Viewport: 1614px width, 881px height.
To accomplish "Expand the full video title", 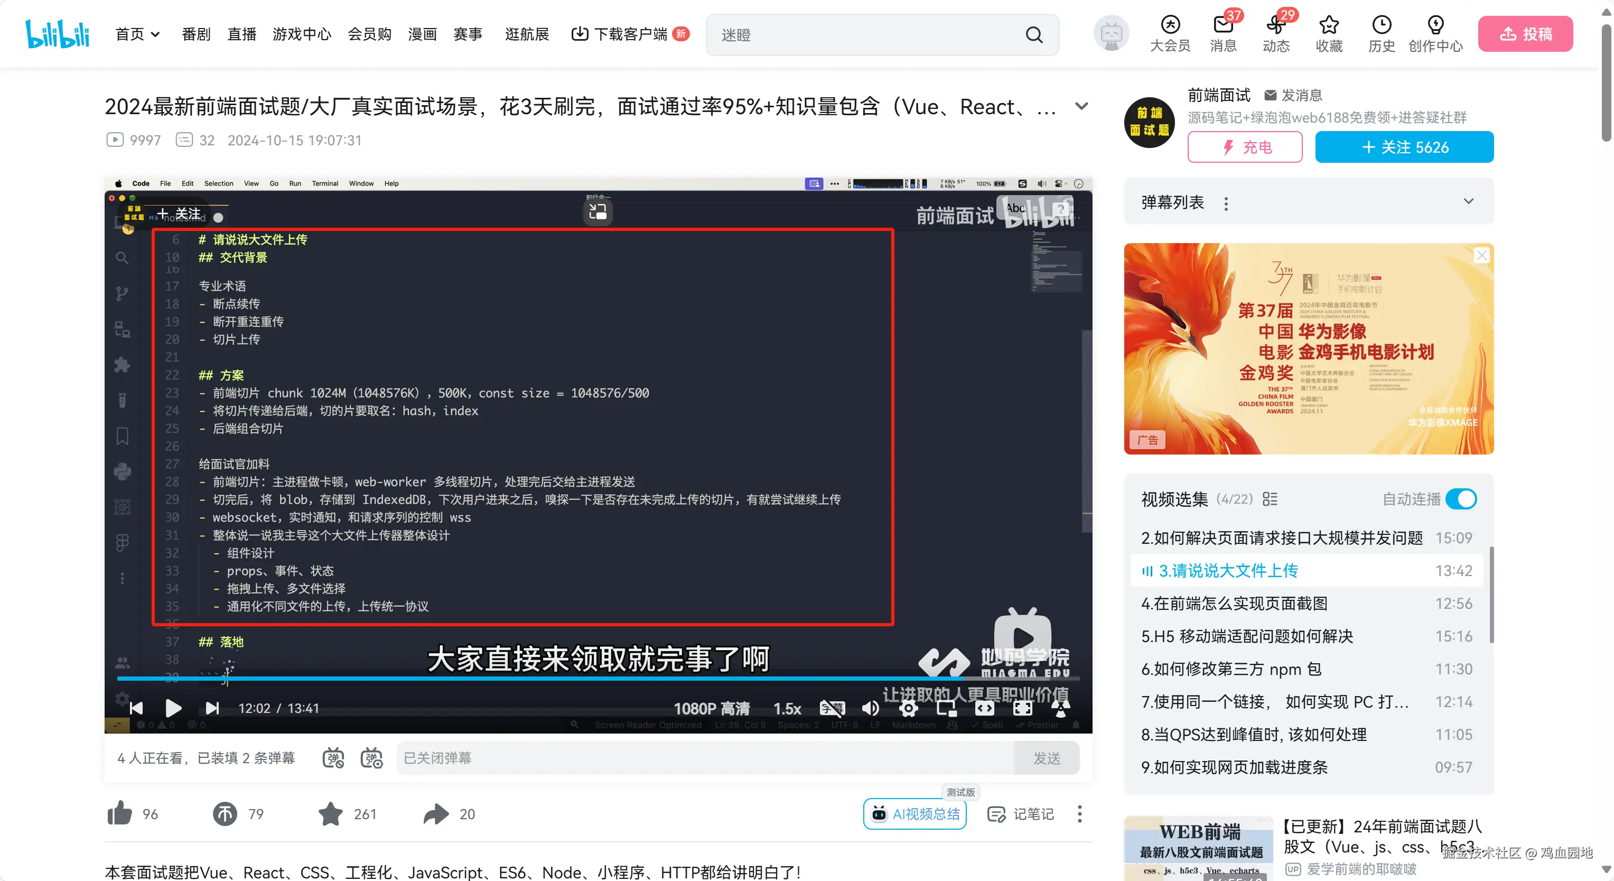I will click(x=1081, y=106).
